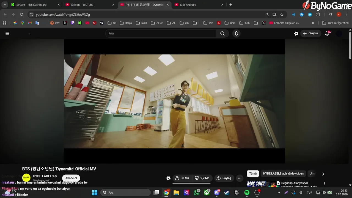352x198 pixels.
Task: Open WhatsApp from the taskbar
Action: (x=197, y=193)
